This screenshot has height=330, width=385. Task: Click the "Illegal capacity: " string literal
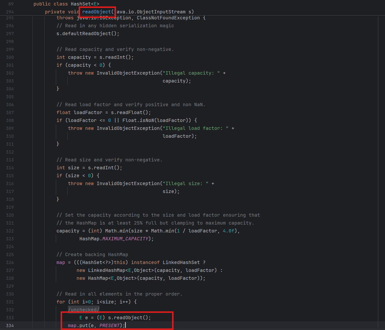point(191,73)
